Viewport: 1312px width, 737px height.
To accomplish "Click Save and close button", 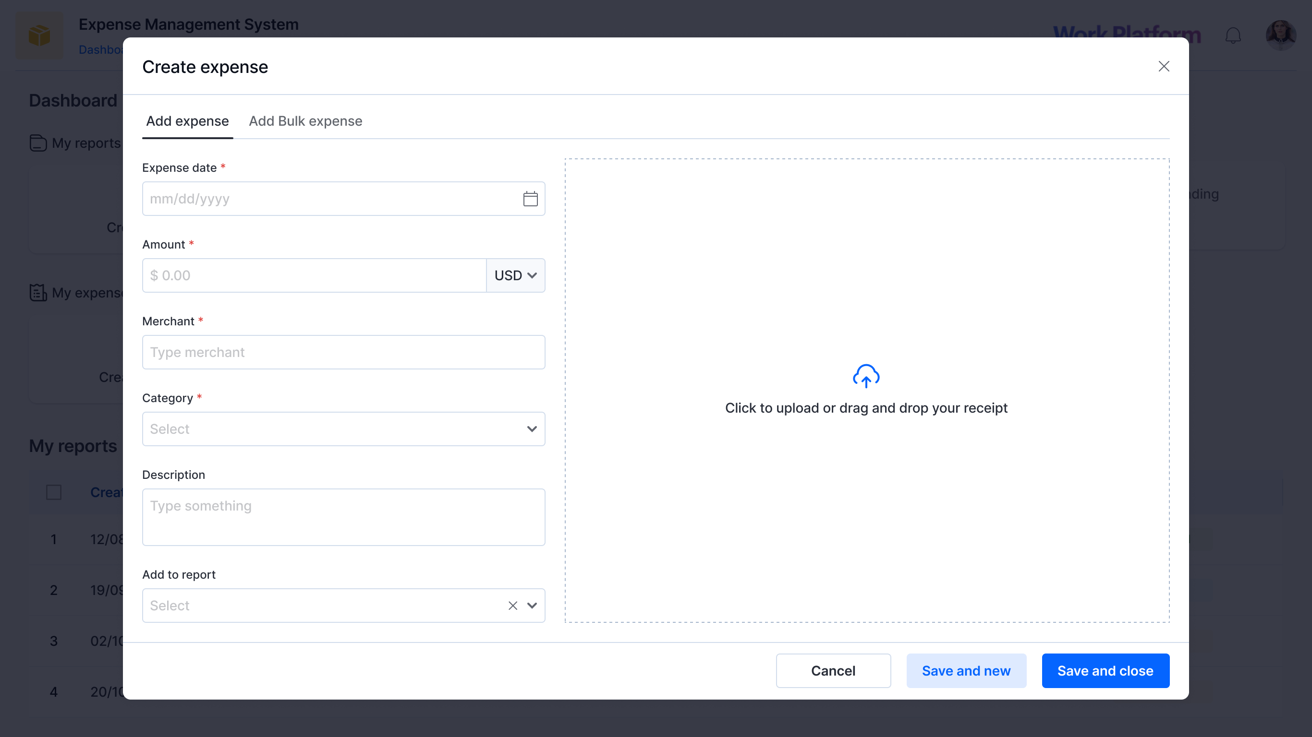I will tap(1105, 671).
